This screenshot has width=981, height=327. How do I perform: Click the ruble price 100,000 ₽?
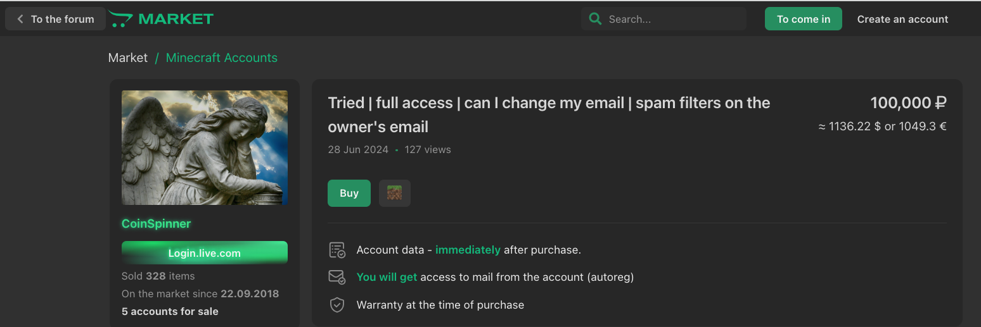click(x=908, y=102)
